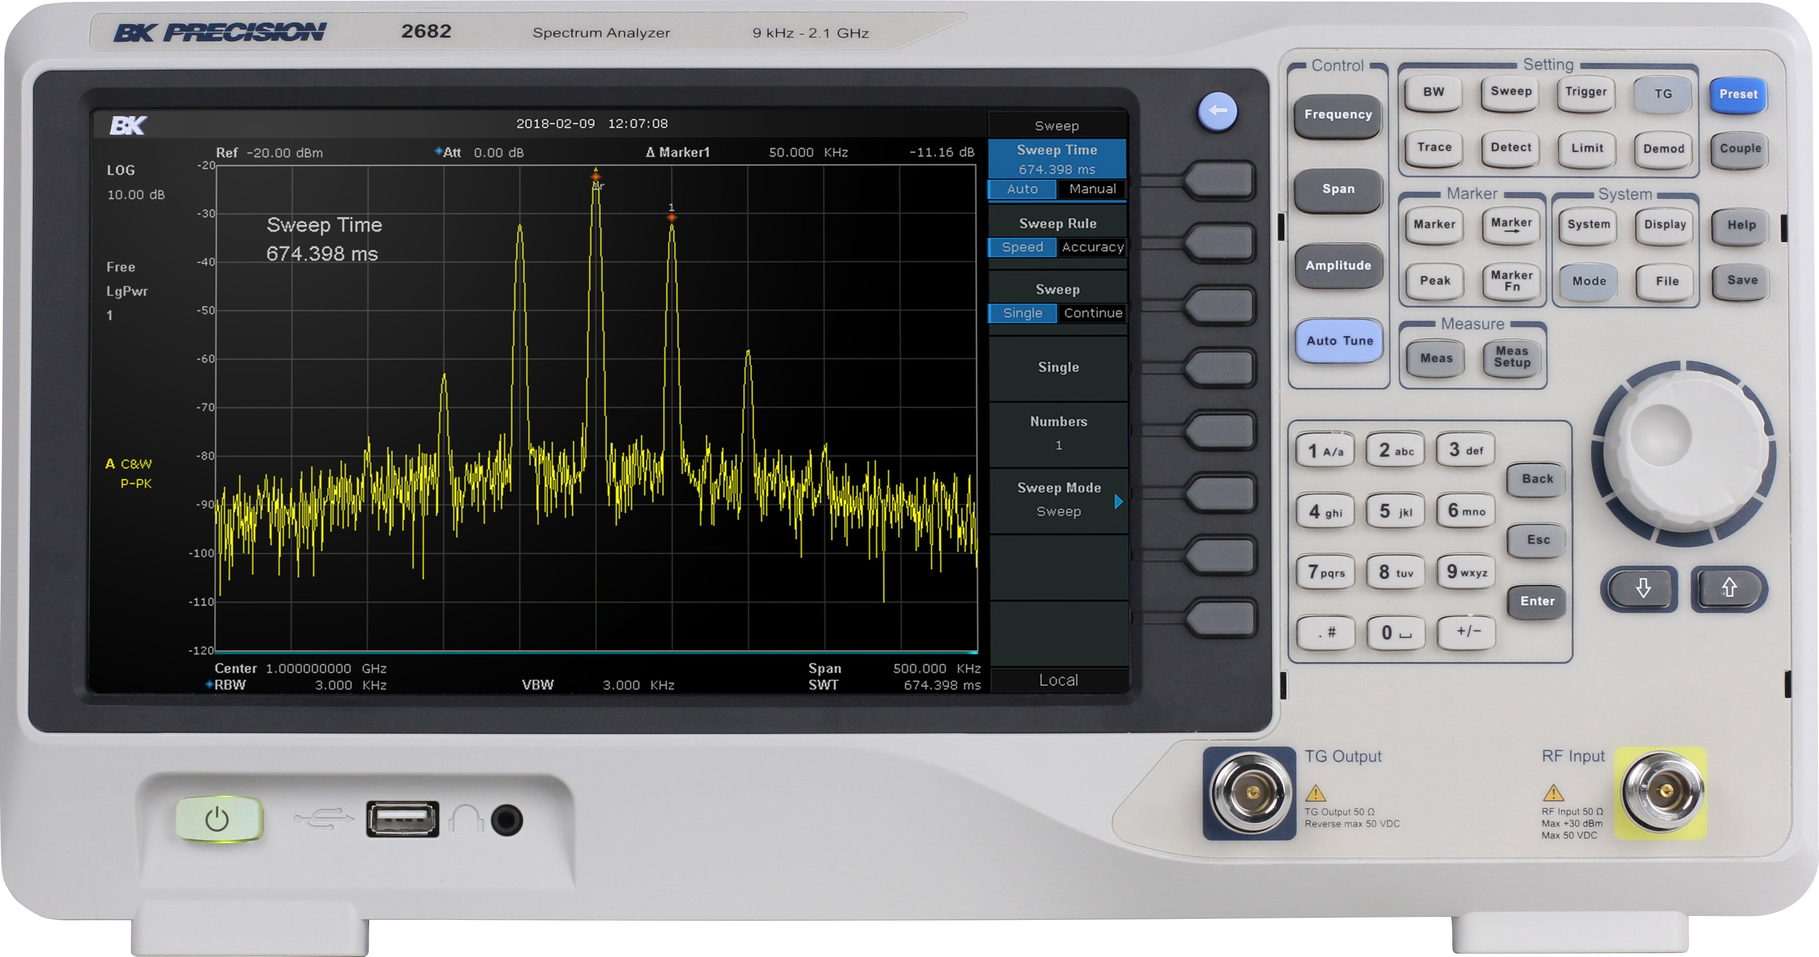Tap the Meas key

(1435, 359)
